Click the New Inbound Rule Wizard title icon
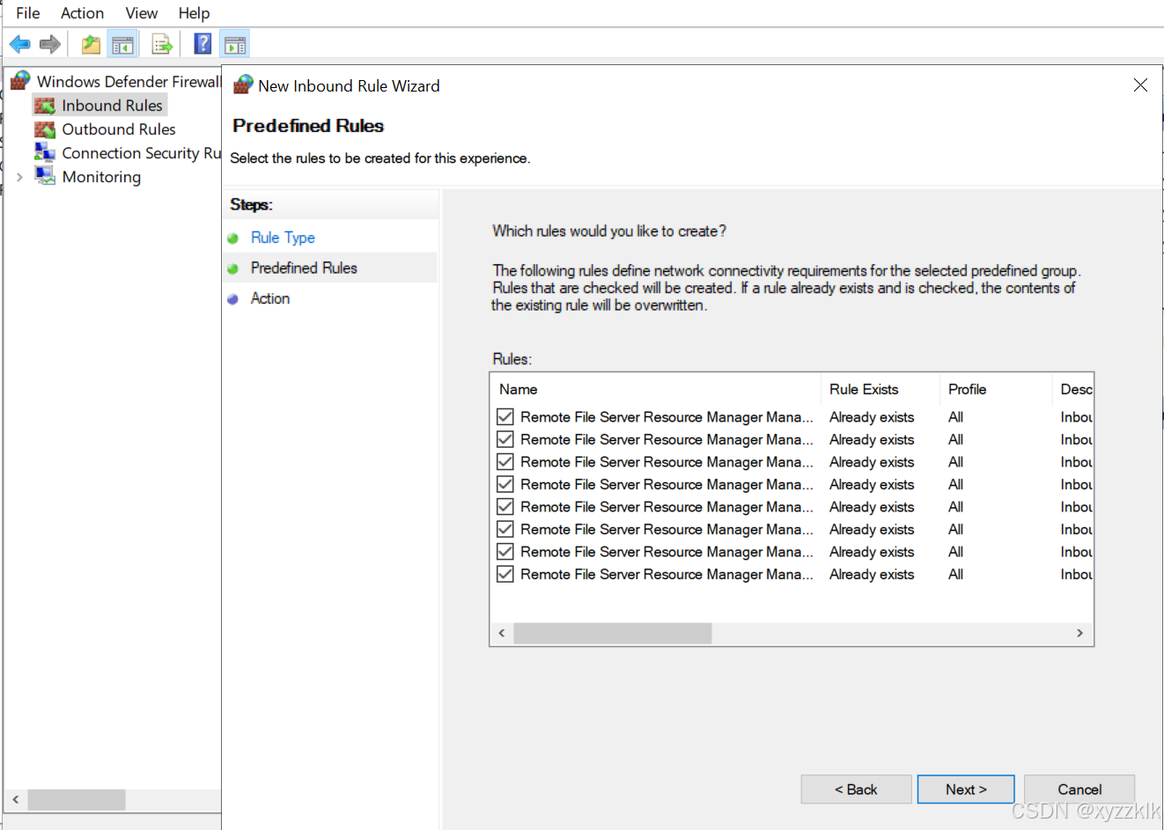The image size is (1164, 830). click(x=243, y=85)
